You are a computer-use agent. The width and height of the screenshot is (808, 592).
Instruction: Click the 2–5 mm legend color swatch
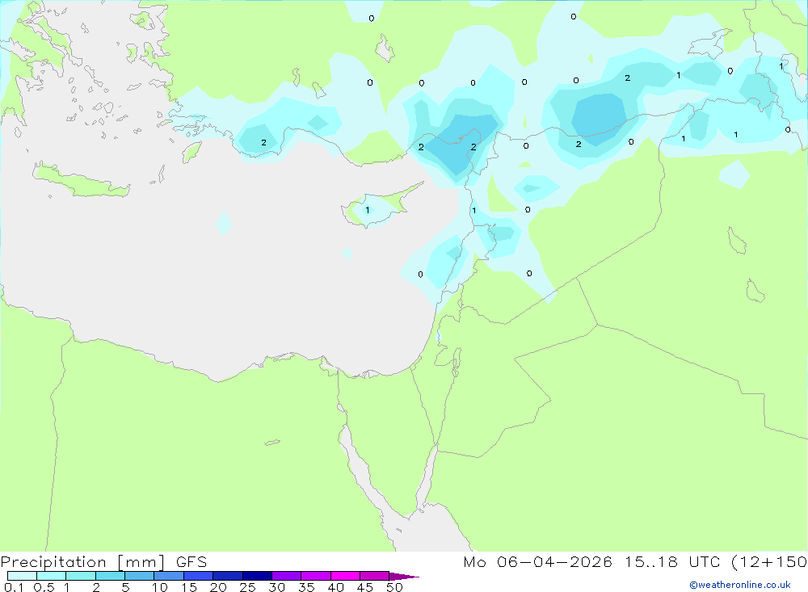110,576
